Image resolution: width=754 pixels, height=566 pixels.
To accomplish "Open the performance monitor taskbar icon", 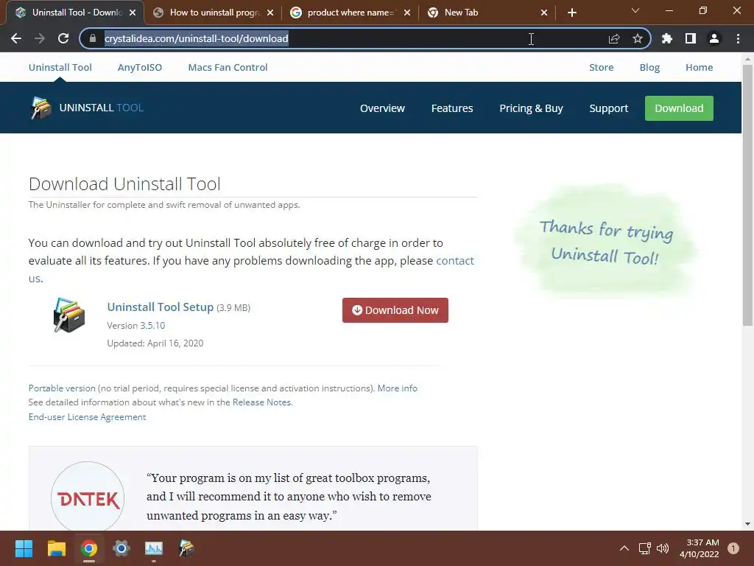I will (154, 548).
